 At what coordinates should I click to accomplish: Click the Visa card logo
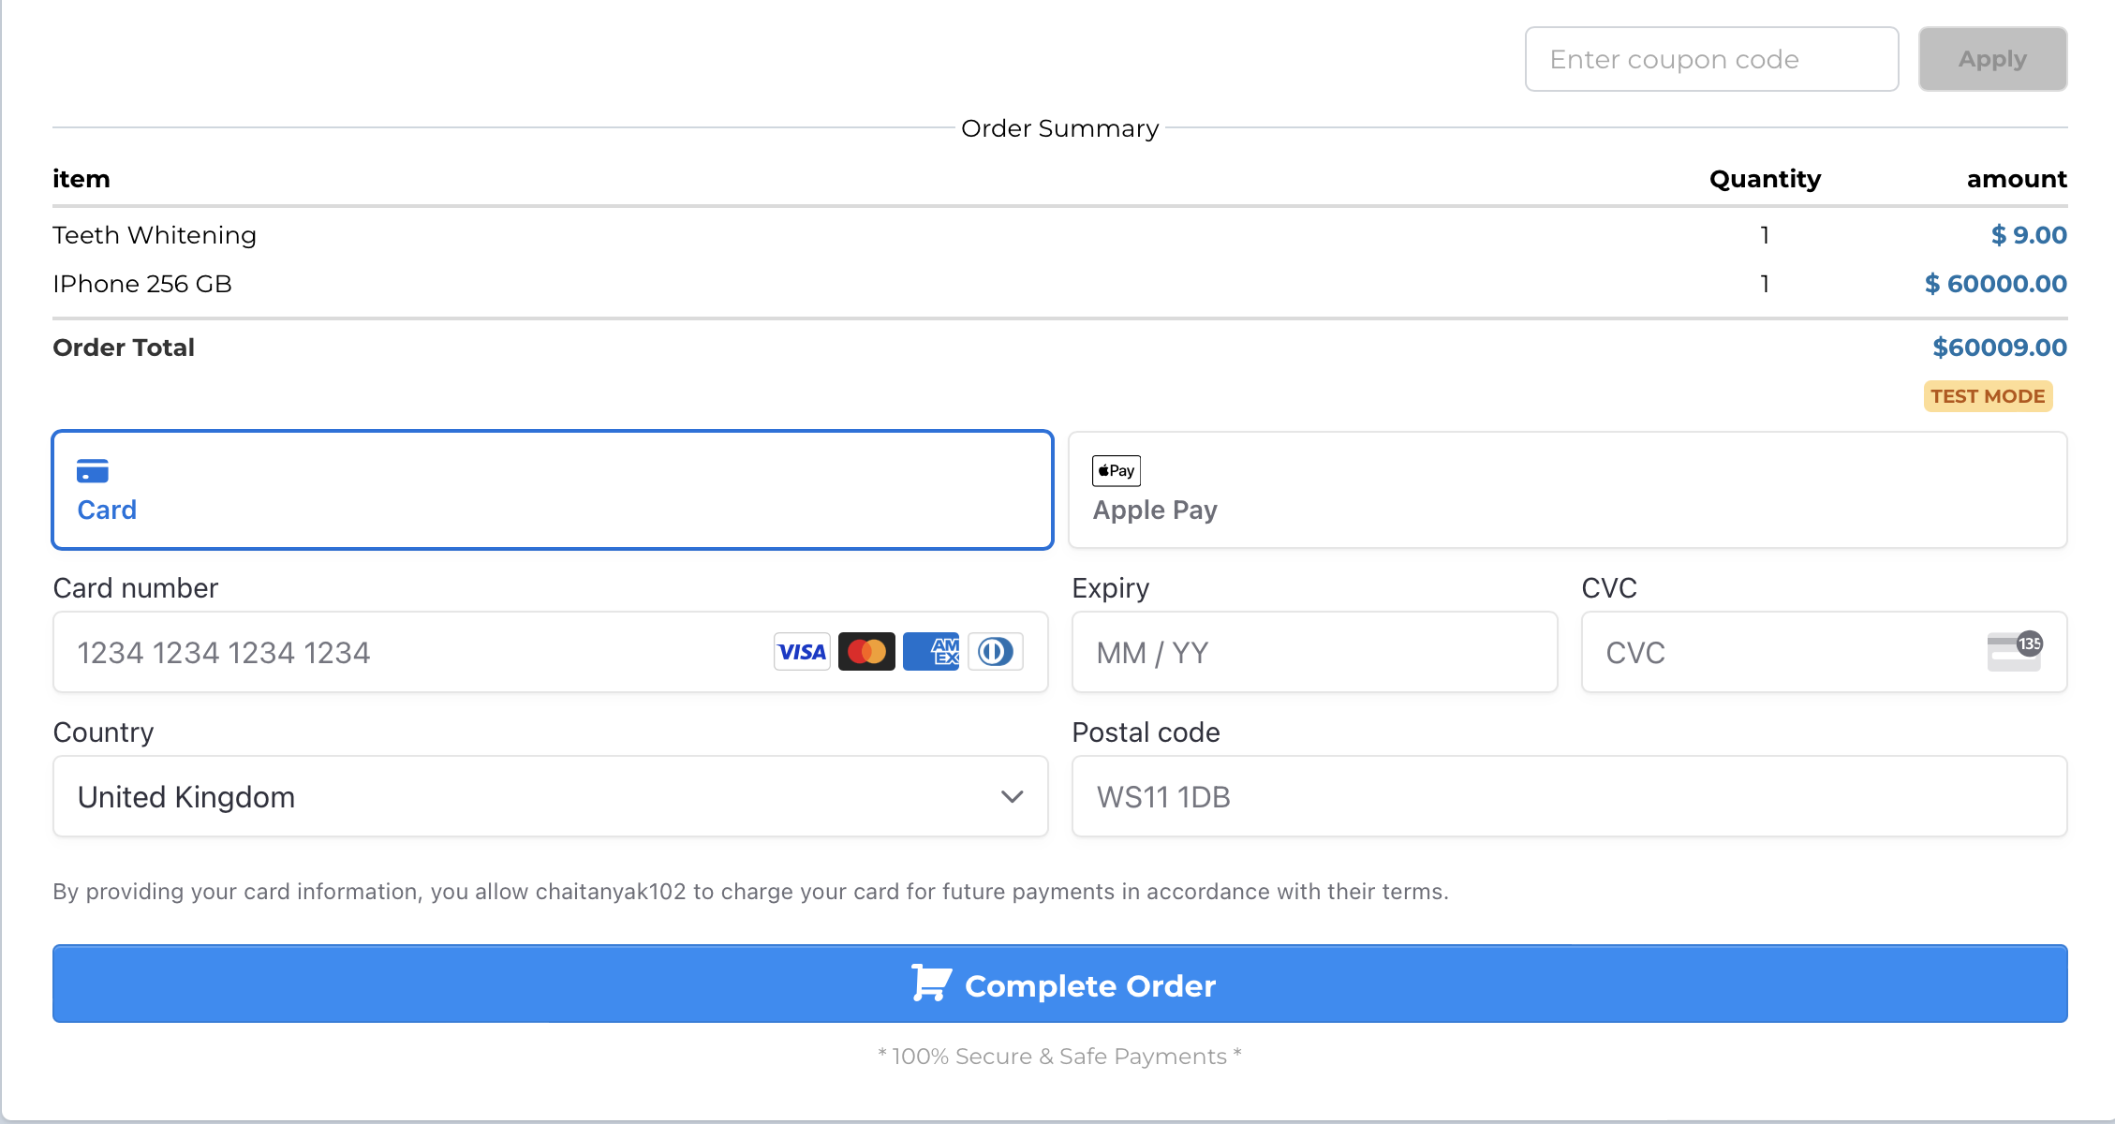(x=802, y=652)
